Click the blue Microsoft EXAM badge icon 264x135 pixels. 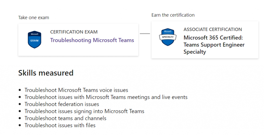point(35,40)
